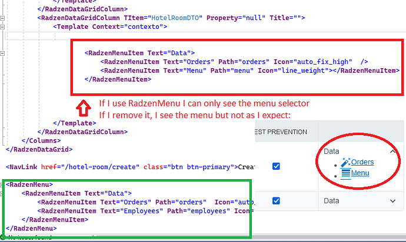Collapse the Template Context="contexto" code block
The width and height of the screenshot is (406, 242).
pos(2,27)
